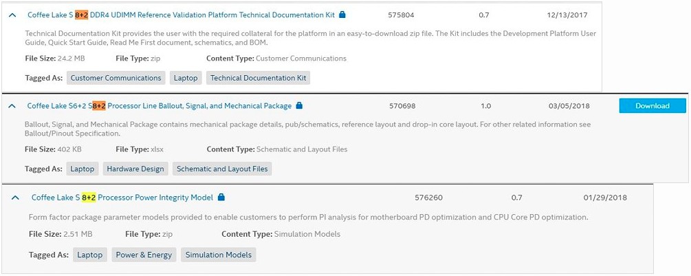Collapse the Processor Line Ballout entry
This screenshot has height=276, width=691.
tap(12, 106)
